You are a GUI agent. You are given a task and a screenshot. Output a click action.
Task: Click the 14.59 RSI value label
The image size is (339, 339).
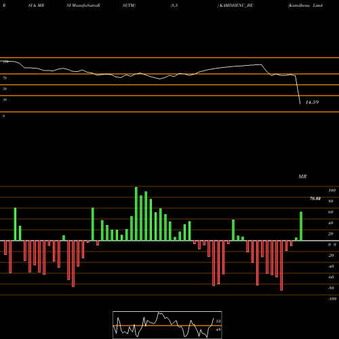(312, 102)
